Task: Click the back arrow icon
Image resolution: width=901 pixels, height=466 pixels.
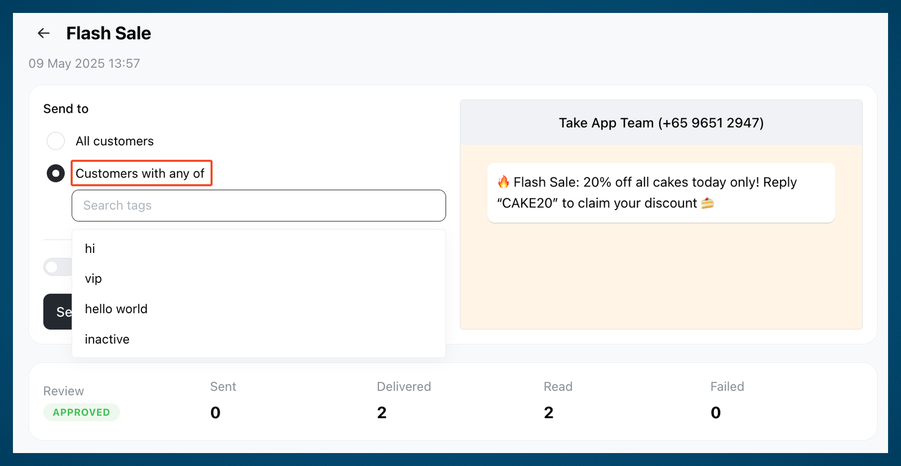Action: (x=43, y=33)
